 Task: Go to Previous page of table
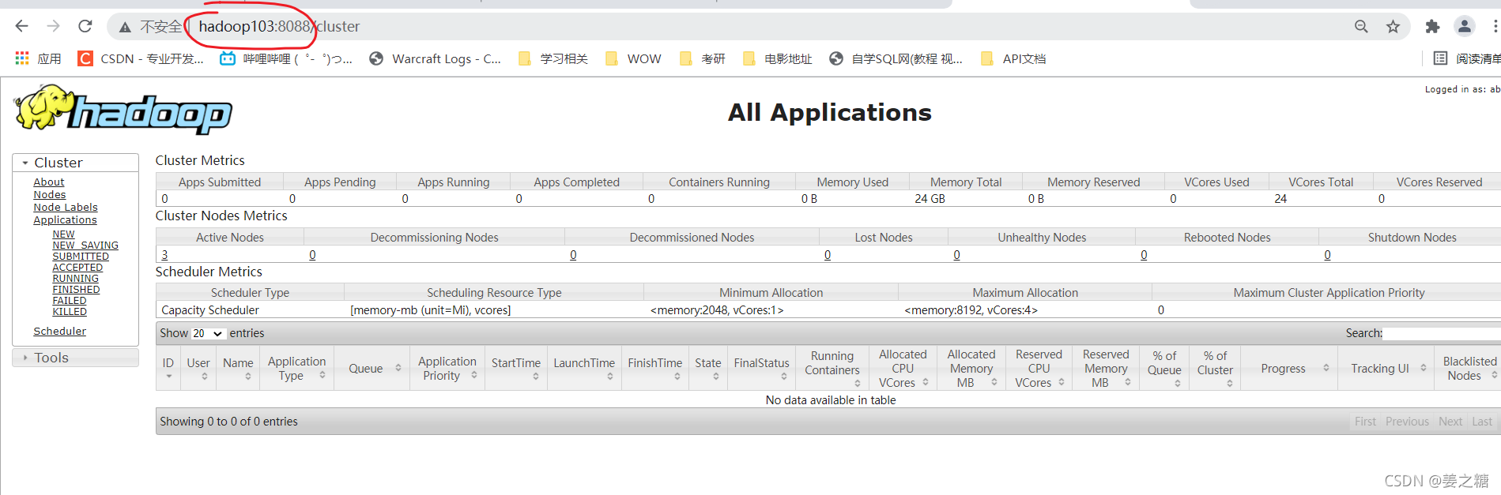pyautogui.click(x=1407, y=422)
